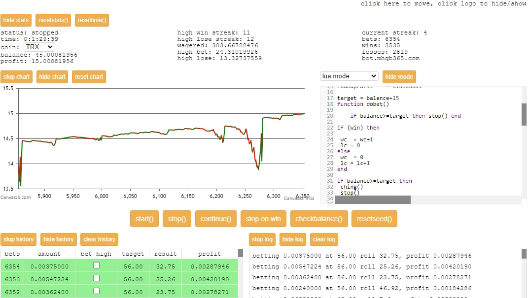Toggle bet high checkbox for bet 6353
The width and height of the screenshot is (528, 298).
[96, 278]
